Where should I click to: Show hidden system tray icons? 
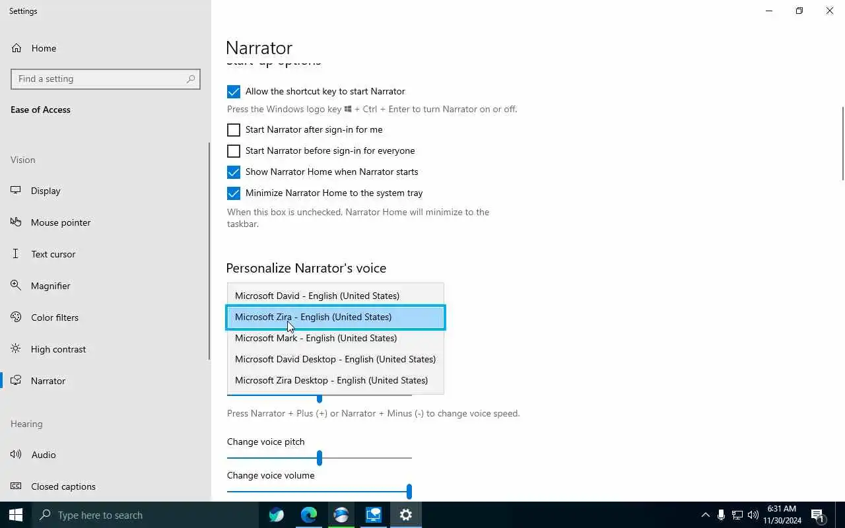pos(705,515)
